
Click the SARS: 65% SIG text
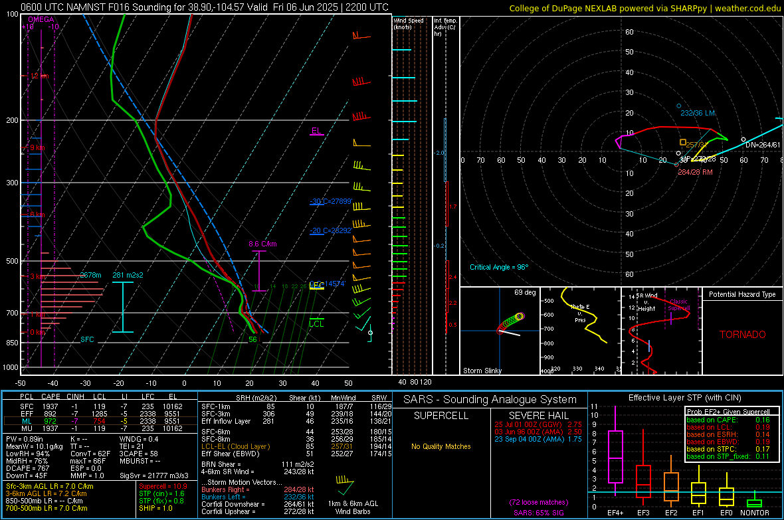tap(538, 513)
